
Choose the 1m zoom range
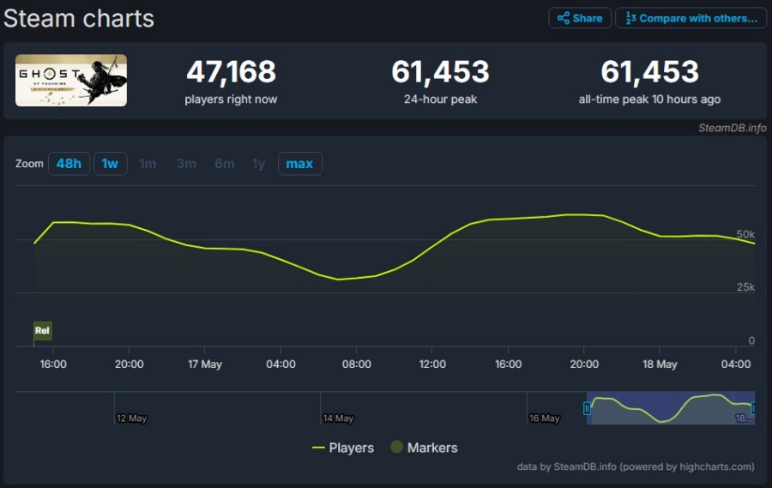pos(148,164)
